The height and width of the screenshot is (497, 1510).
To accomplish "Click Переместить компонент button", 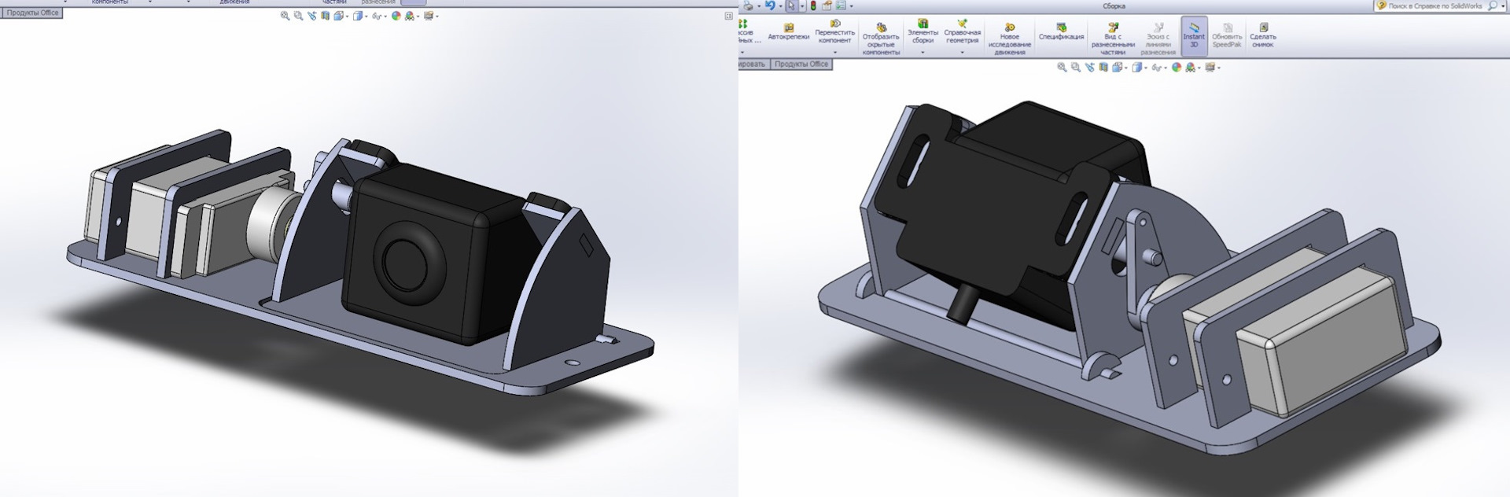I will [834, 32].
